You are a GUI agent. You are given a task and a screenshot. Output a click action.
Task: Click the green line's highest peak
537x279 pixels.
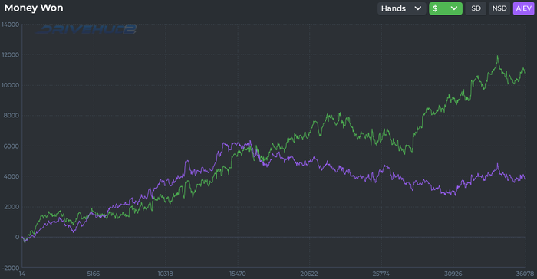coord(497,57)
